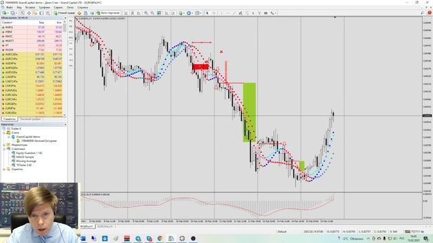Select the trendline drawing tool
Screen dimensions: 433x243
[234, 13]
